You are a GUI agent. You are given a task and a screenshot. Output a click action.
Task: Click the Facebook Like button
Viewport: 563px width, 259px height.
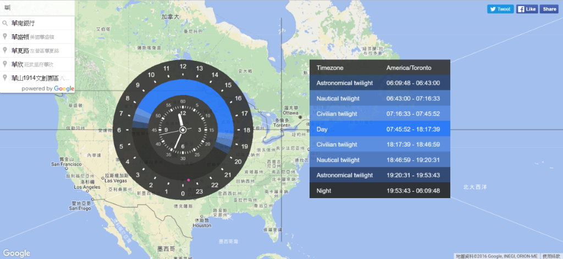click(527, 9)
